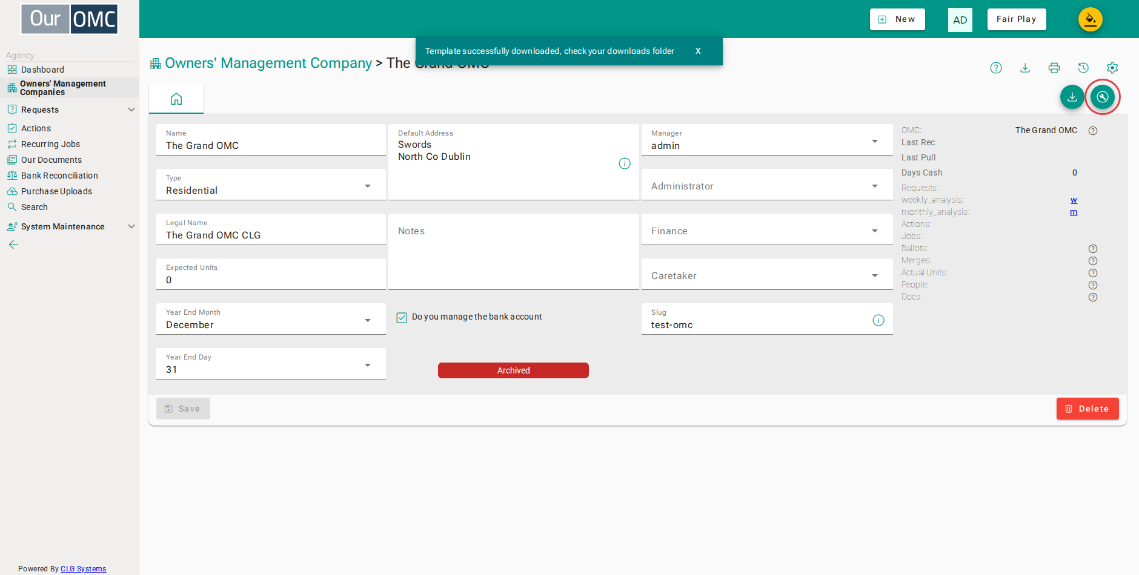Click the round wrench tool button
Image resolution: width=1139 pixels, height=575 pixels.
click(x=1103, y=97)
